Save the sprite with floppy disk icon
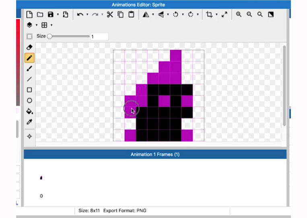 coord(51,15)
